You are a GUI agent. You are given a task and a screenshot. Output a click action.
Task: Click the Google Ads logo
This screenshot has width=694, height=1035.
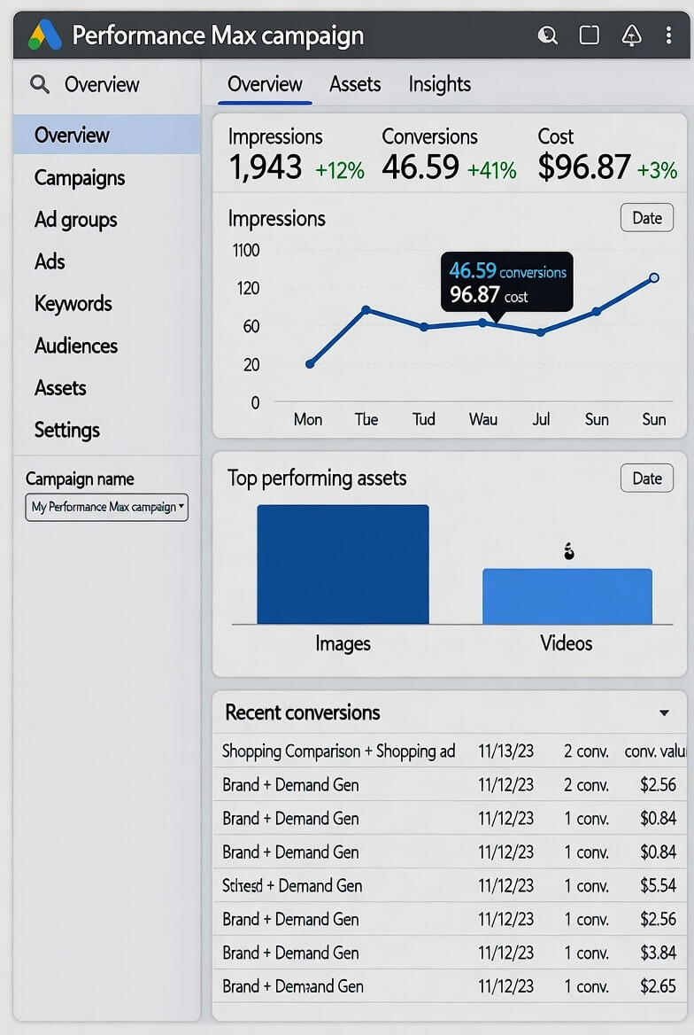point(44,35)
